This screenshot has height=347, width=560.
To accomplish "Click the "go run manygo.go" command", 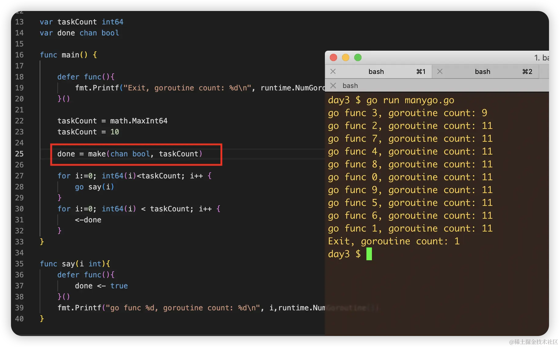I will point(410,100).
